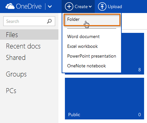Choose Excel workbook from Create menu
This screenshot has height=123, width=147.
(82, 46)
